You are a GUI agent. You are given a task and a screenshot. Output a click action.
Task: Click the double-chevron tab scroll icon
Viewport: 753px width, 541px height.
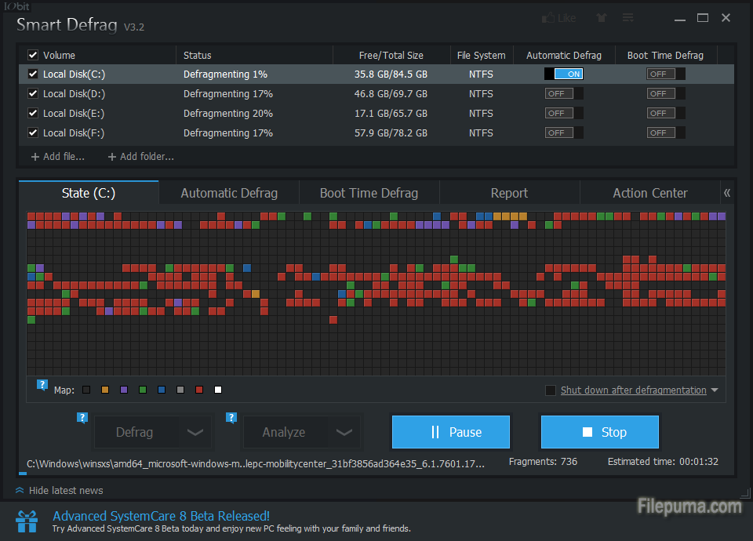pyautogui.click(x=726, y=193)
